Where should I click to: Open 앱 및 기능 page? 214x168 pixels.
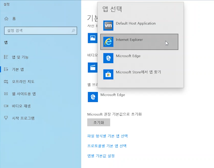click(20, 57)
